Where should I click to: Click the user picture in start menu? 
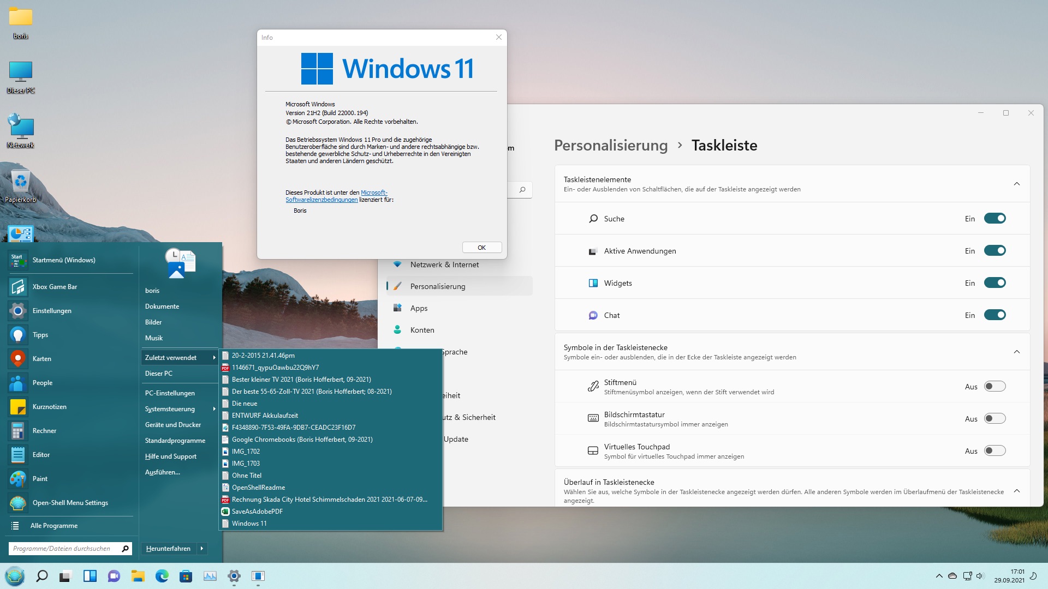[x=180, y=263]
